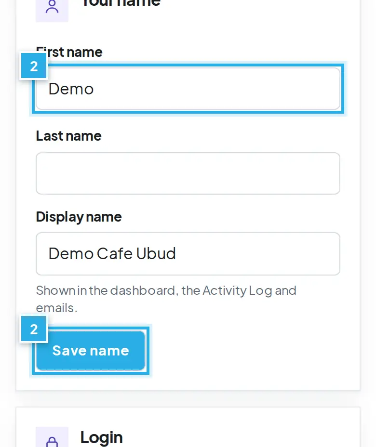
Task: Click the Display name label
Action: click(x=79, y=217)
